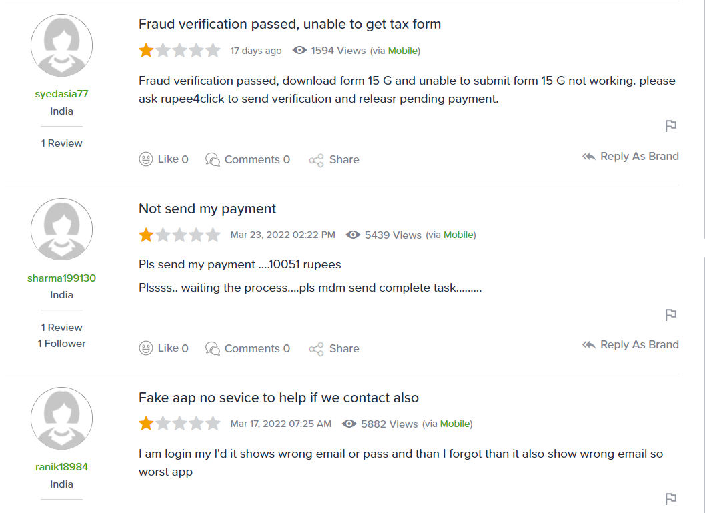Image resolution: width=705 pixels, height=513 pixels.
Task: Click the avatar of syedasia77
Action: point(61,45)
